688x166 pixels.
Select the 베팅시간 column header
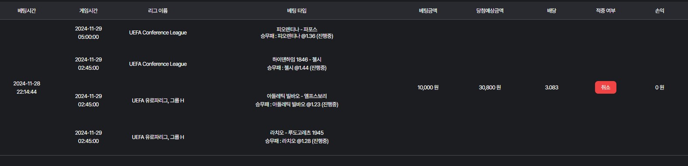coord(27,10)
